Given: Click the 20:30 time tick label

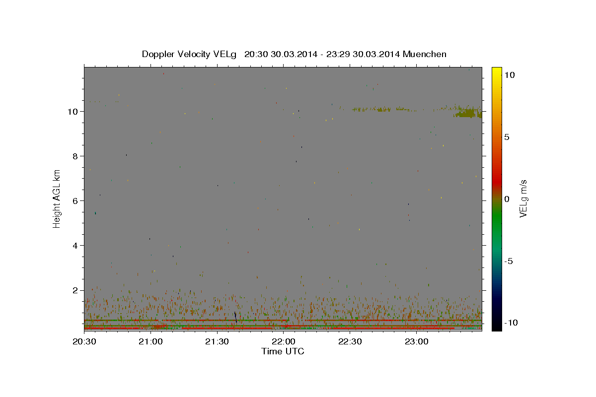Looking at the screenshot, I should [84, 341].
